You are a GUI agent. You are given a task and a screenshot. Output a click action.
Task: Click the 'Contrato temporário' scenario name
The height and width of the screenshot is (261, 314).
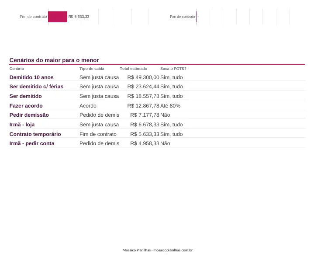pos(35,134)
